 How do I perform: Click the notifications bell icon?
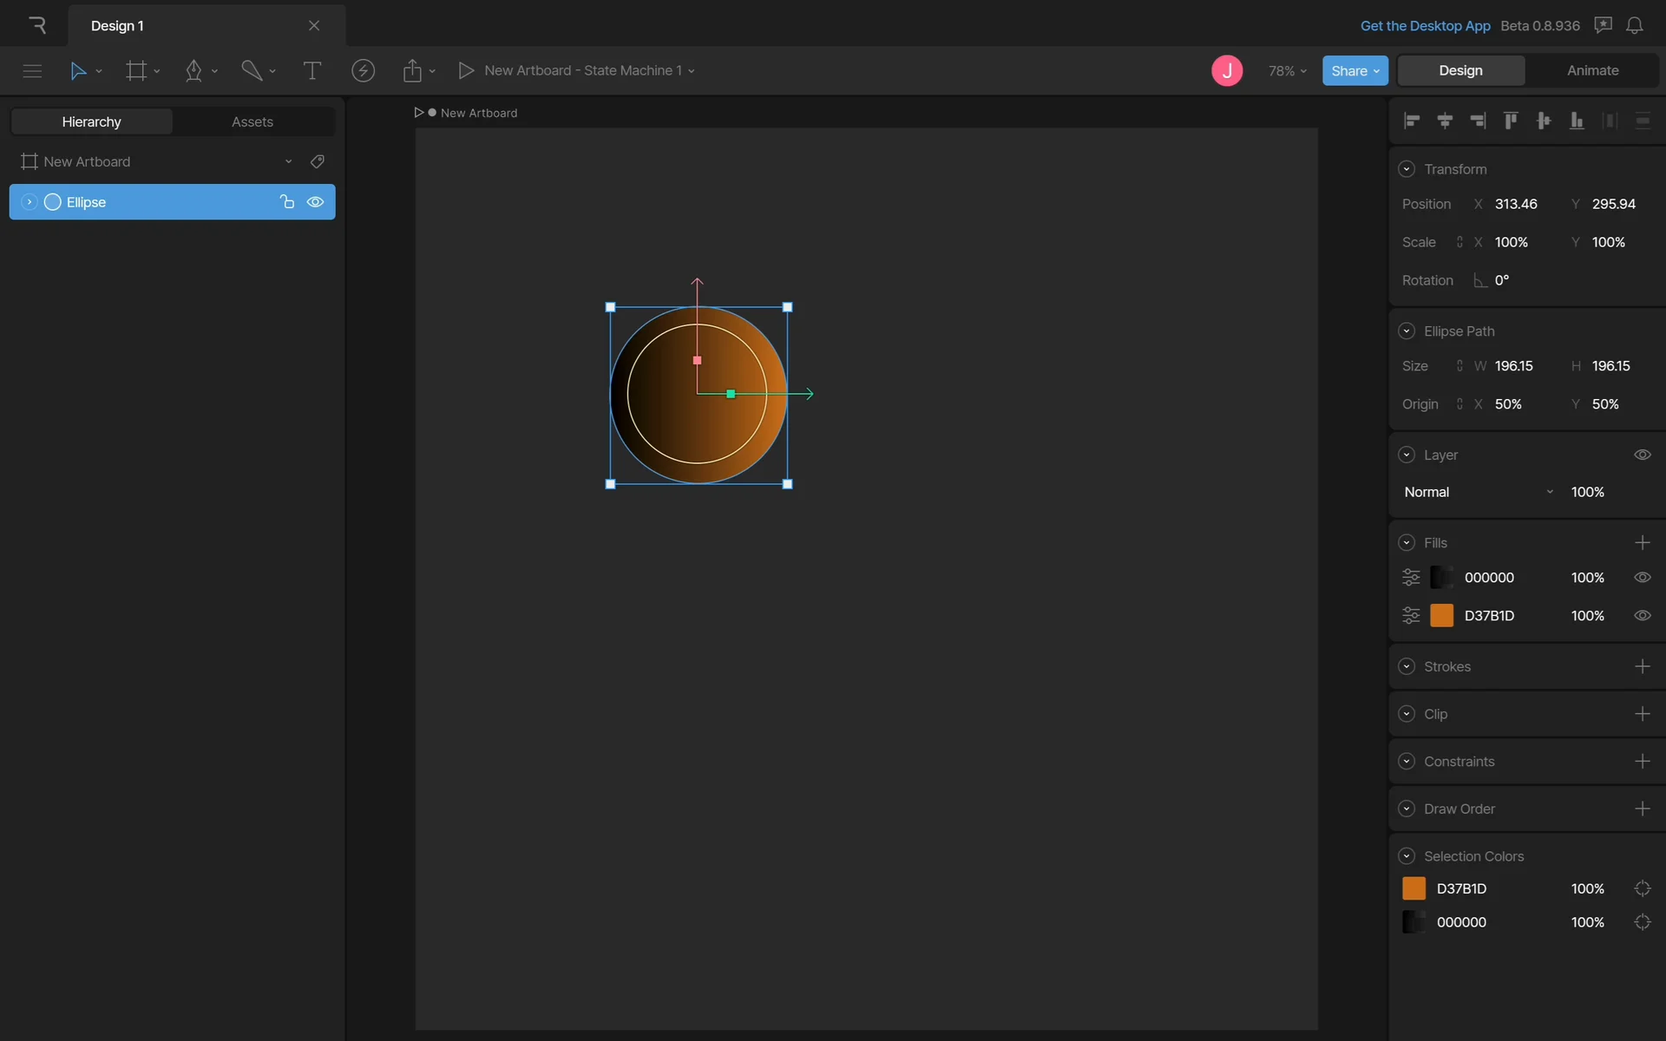[1634, 25]
